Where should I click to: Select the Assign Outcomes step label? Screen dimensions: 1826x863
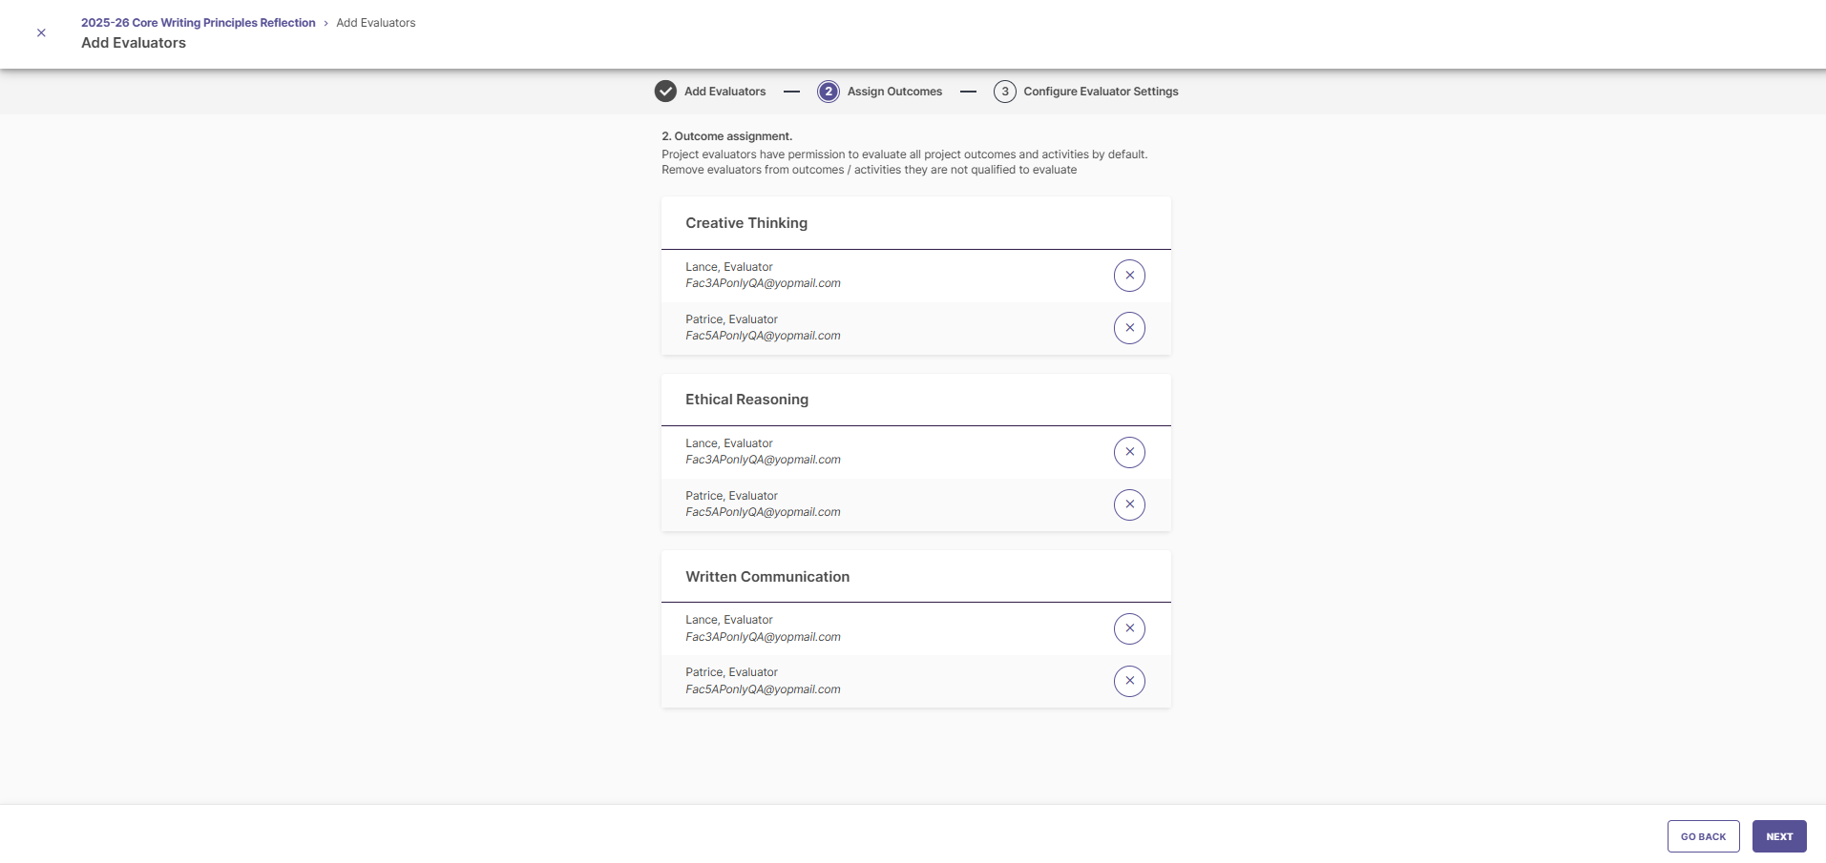point(894,92)
